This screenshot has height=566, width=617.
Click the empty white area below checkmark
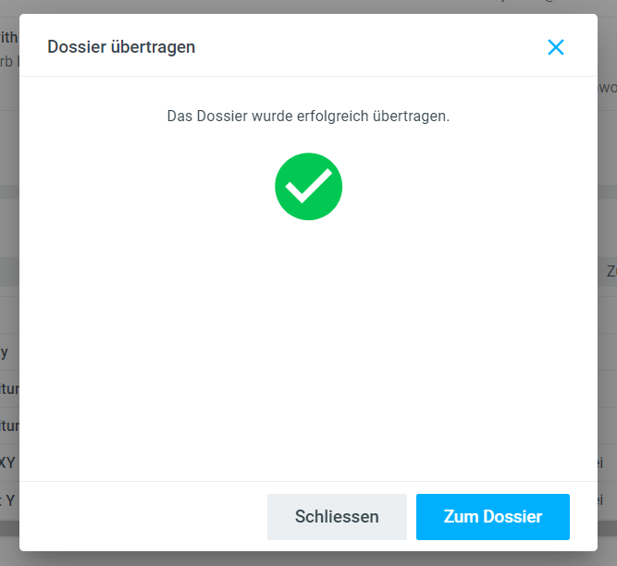coord(308,351)
